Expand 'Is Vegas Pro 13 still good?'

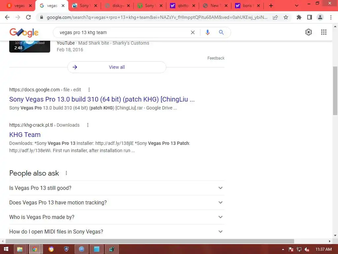pyautogui.click(x=117, y=188)
